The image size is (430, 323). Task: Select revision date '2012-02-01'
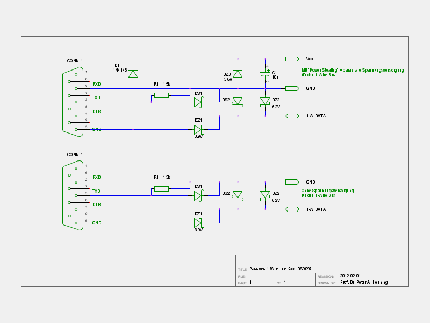pos(350,276)
